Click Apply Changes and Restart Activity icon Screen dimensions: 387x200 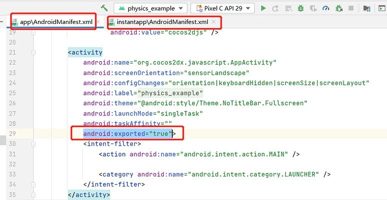tap(276, 8)
